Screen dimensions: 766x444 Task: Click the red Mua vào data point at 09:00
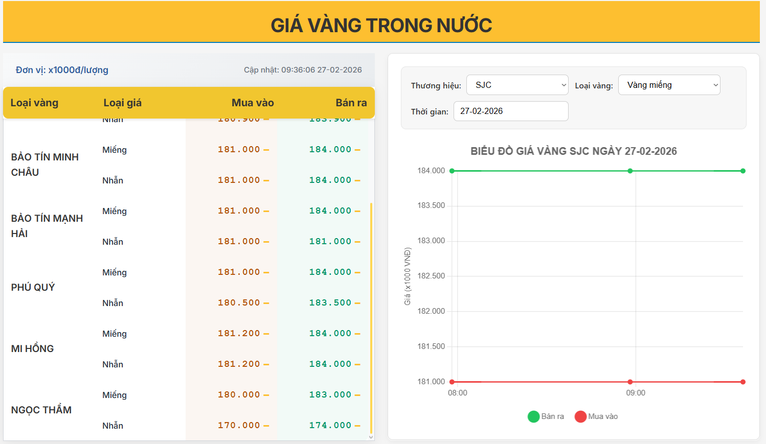click(630, 382)
